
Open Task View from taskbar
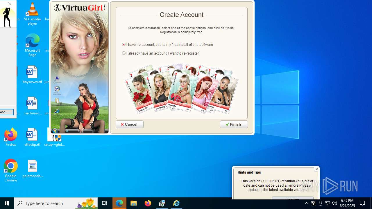105,203
